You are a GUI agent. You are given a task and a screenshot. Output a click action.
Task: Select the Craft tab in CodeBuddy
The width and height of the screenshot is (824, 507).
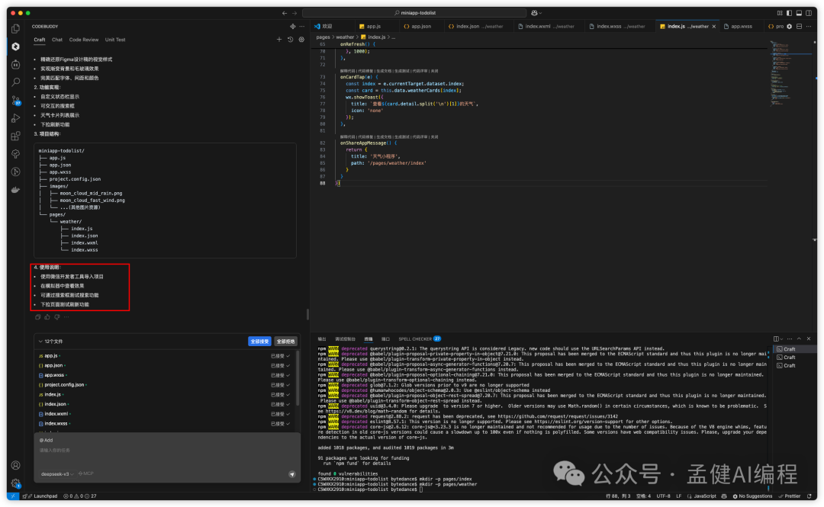[x=40, y=40]
